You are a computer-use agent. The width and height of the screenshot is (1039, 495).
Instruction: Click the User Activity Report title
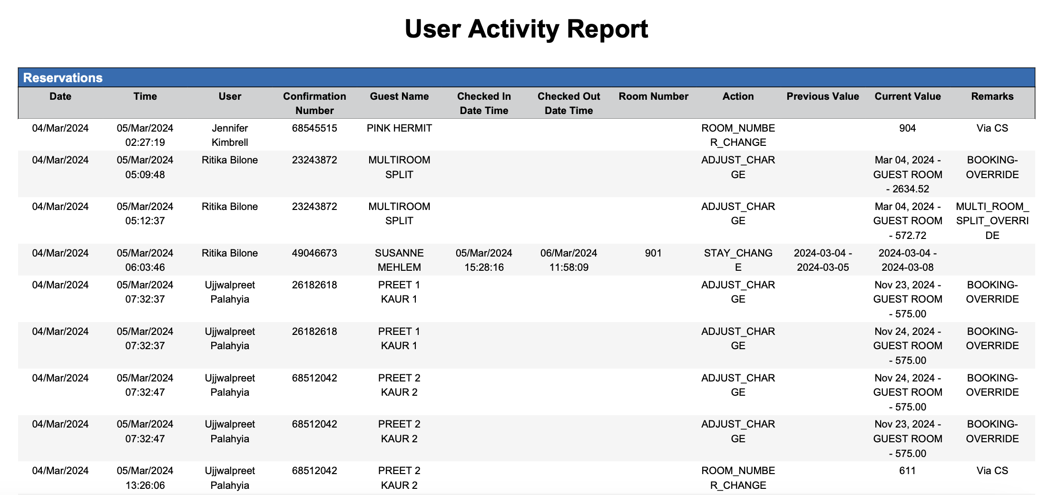(526, 29)
